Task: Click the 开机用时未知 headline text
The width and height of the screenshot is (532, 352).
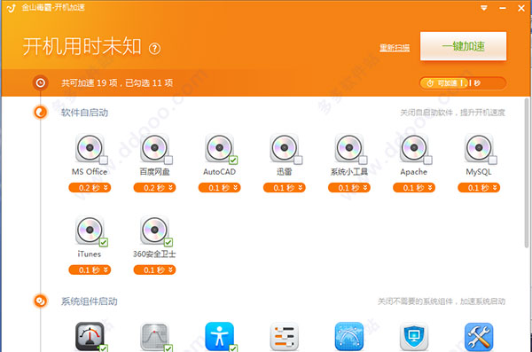Action: [82, 46]
